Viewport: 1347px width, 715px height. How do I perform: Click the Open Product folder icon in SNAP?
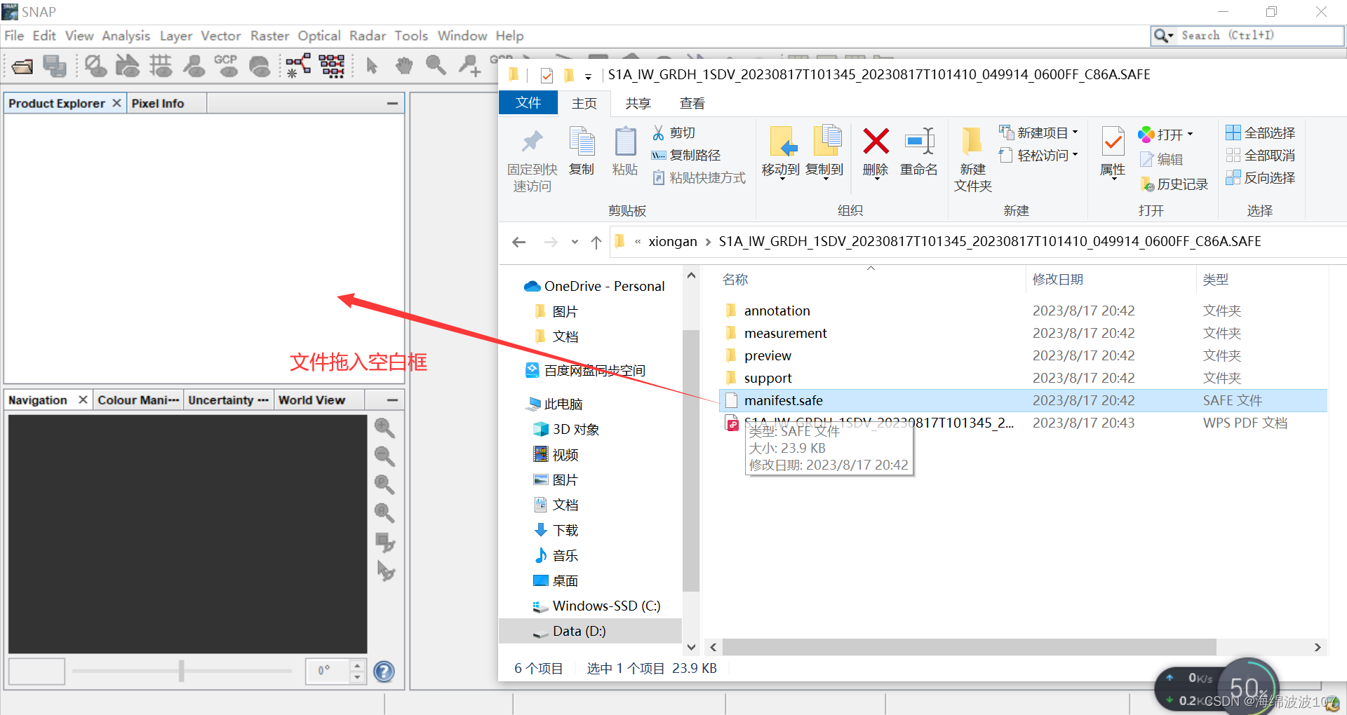22,67
